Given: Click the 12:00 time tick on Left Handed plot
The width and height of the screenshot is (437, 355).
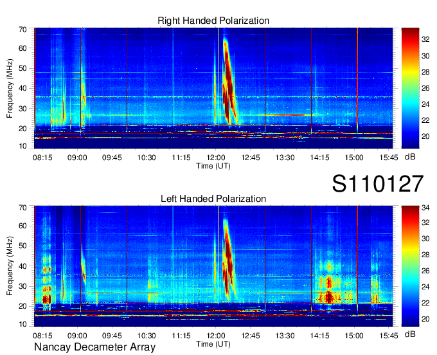Looking at the screenshot, I should (x=216, y=336).
